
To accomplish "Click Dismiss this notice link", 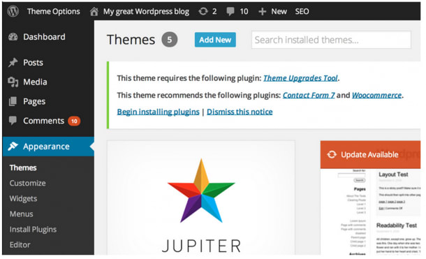I will (x=240, y=112).
